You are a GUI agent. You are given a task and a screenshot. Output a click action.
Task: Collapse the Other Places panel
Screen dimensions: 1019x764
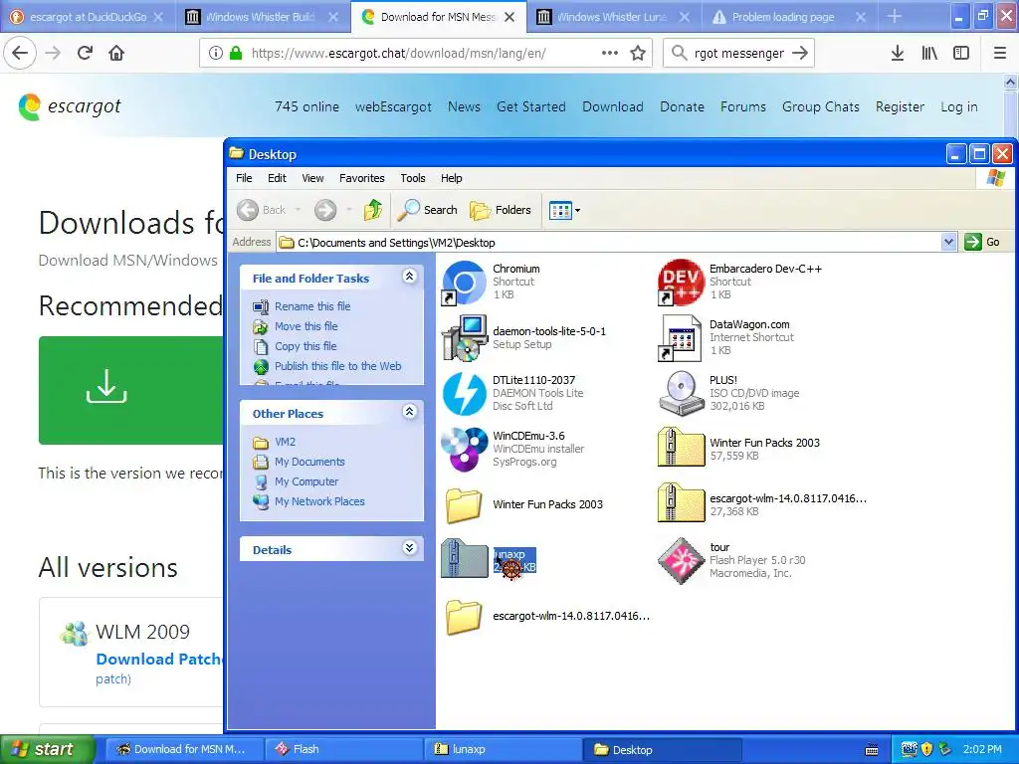pyautogui.click(x=409, y=412)
